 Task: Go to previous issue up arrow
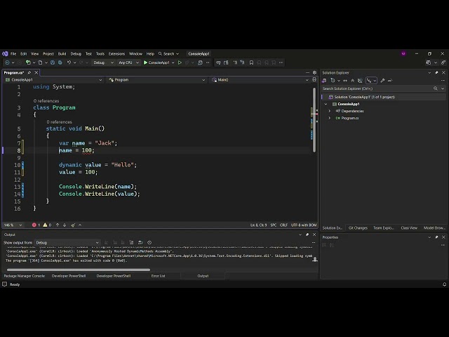click(58, 225)
